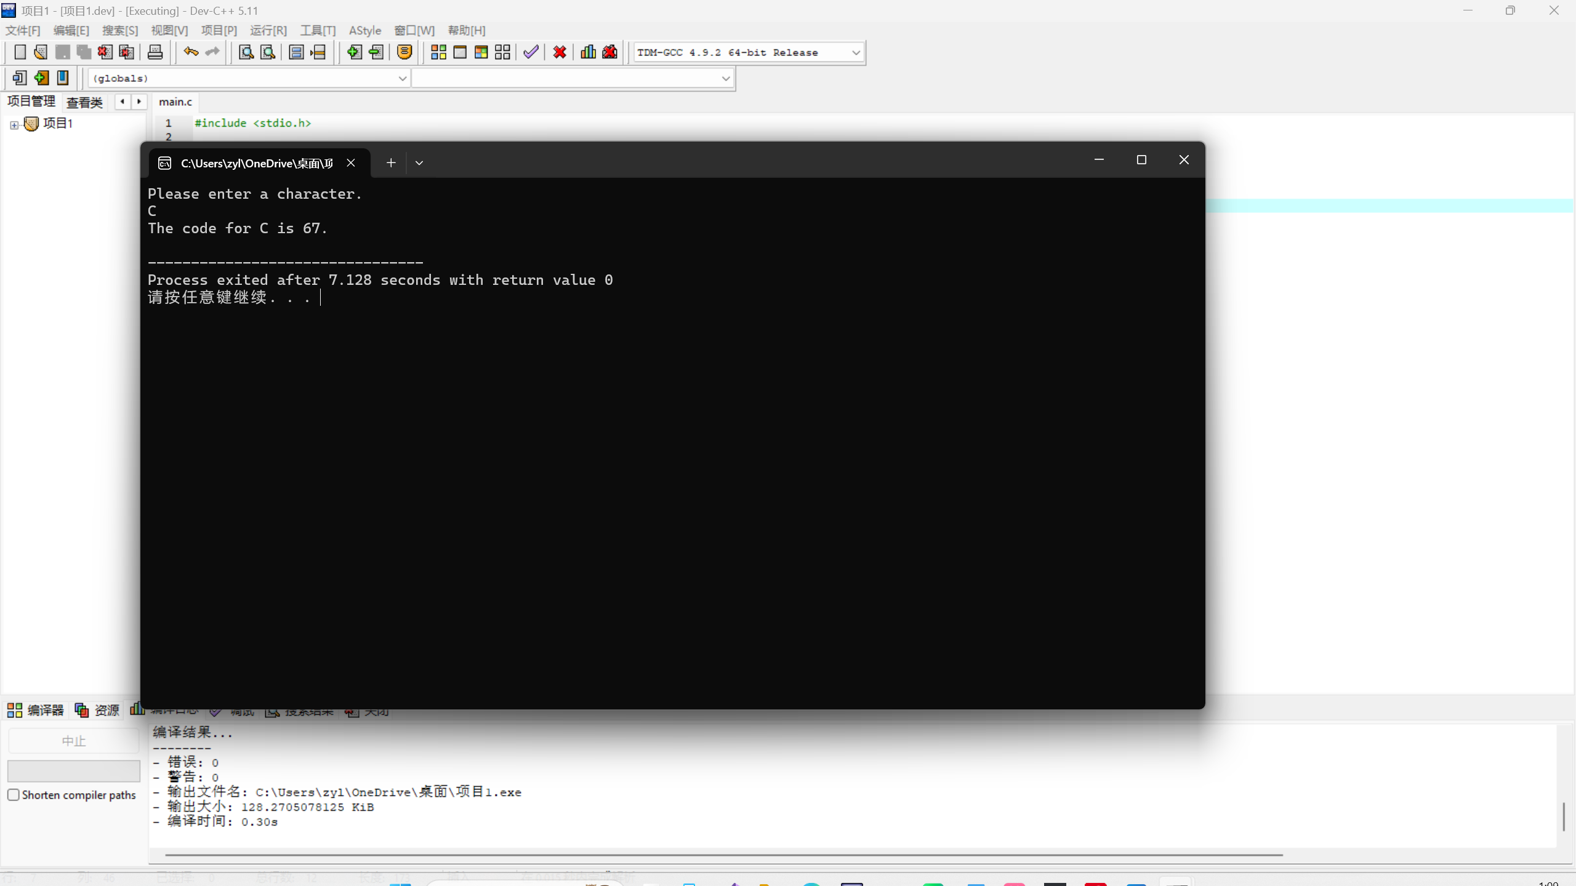Click the purple checkmark Syntax Check icon
The height and width of the screenshot is (886, 1576).
coord(531,52)
